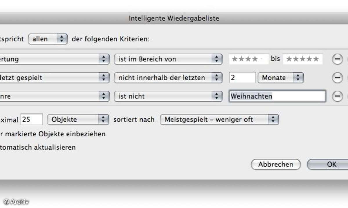The image size is (348, 208).
Task: Remove the last played criteria row
Action: tap(337, 78)
